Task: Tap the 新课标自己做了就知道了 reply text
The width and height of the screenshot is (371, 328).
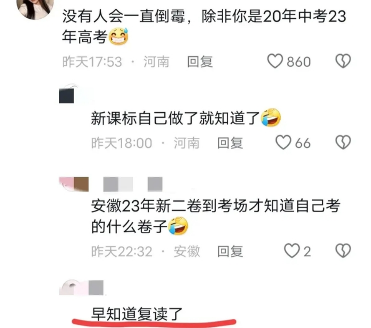Action: (x=186, y=118)
